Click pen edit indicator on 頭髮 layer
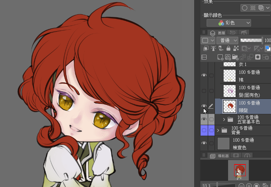 point(211,106)
